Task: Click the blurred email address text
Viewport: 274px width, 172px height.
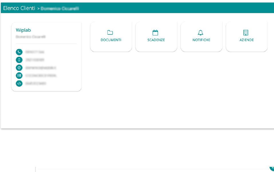Action: pos(41,68)
